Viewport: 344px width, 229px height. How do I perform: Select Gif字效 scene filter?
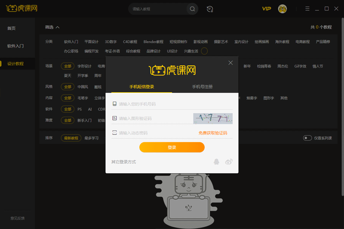click(300, 66)
